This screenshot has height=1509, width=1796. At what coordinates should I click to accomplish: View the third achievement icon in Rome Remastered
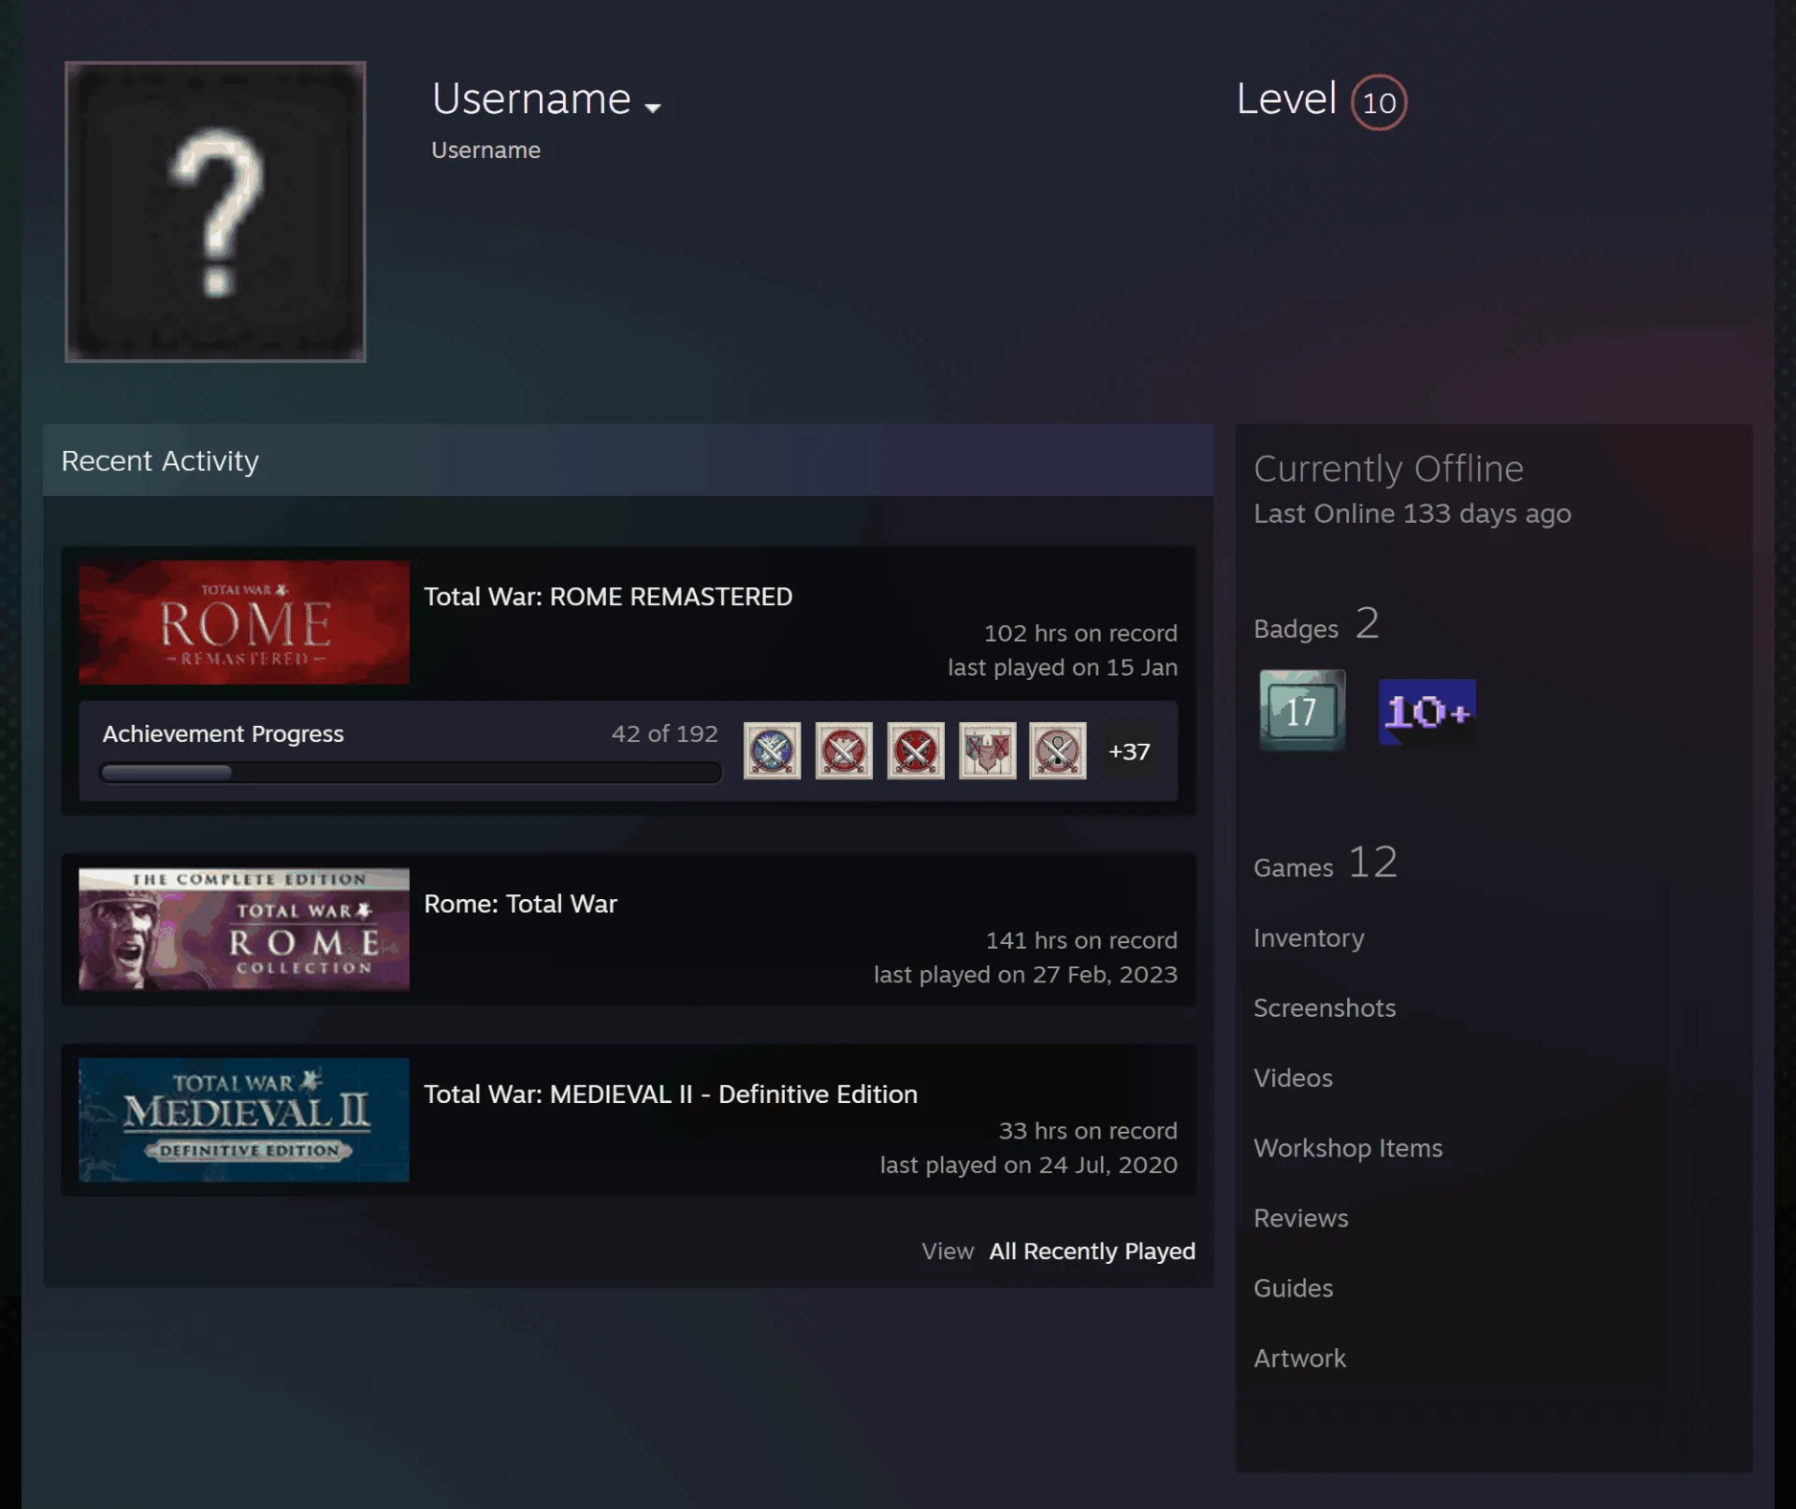(x=916, y=750)
